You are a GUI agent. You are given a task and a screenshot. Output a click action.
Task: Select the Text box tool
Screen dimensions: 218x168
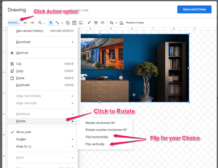point(74,22)
